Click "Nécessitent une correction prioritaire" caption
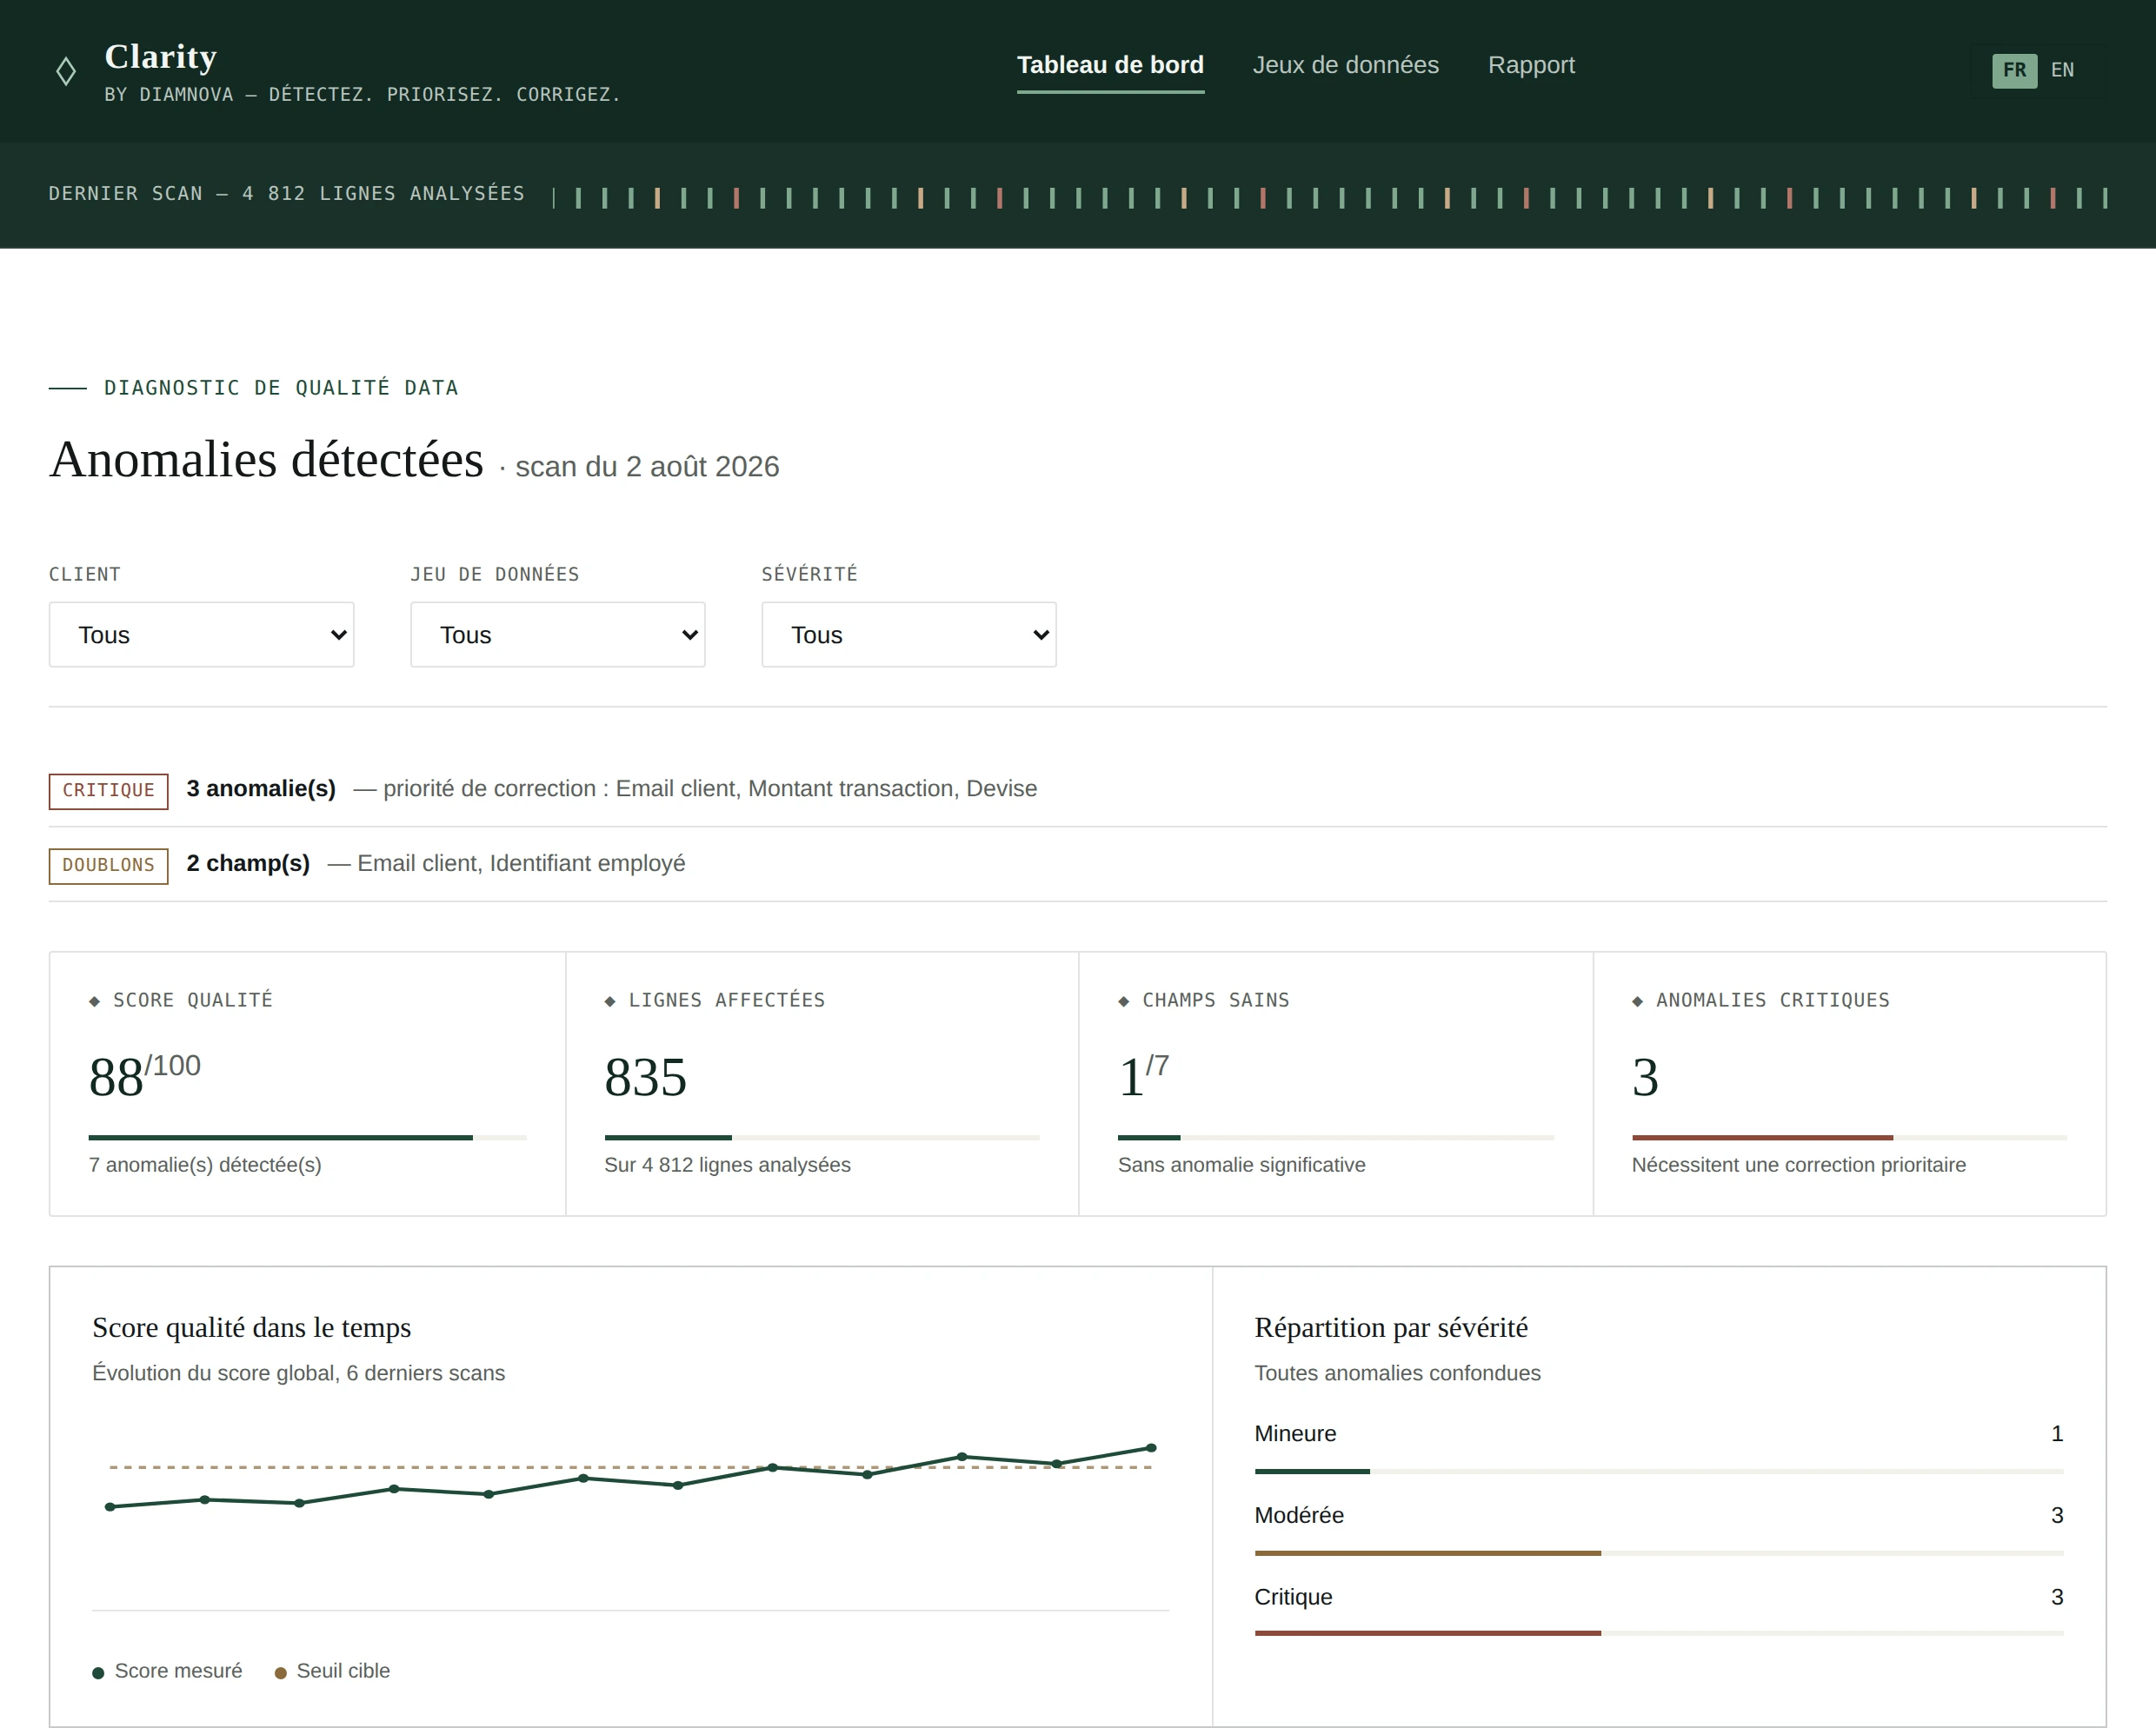2156x1728 pixels. tap(1798, 1165)
